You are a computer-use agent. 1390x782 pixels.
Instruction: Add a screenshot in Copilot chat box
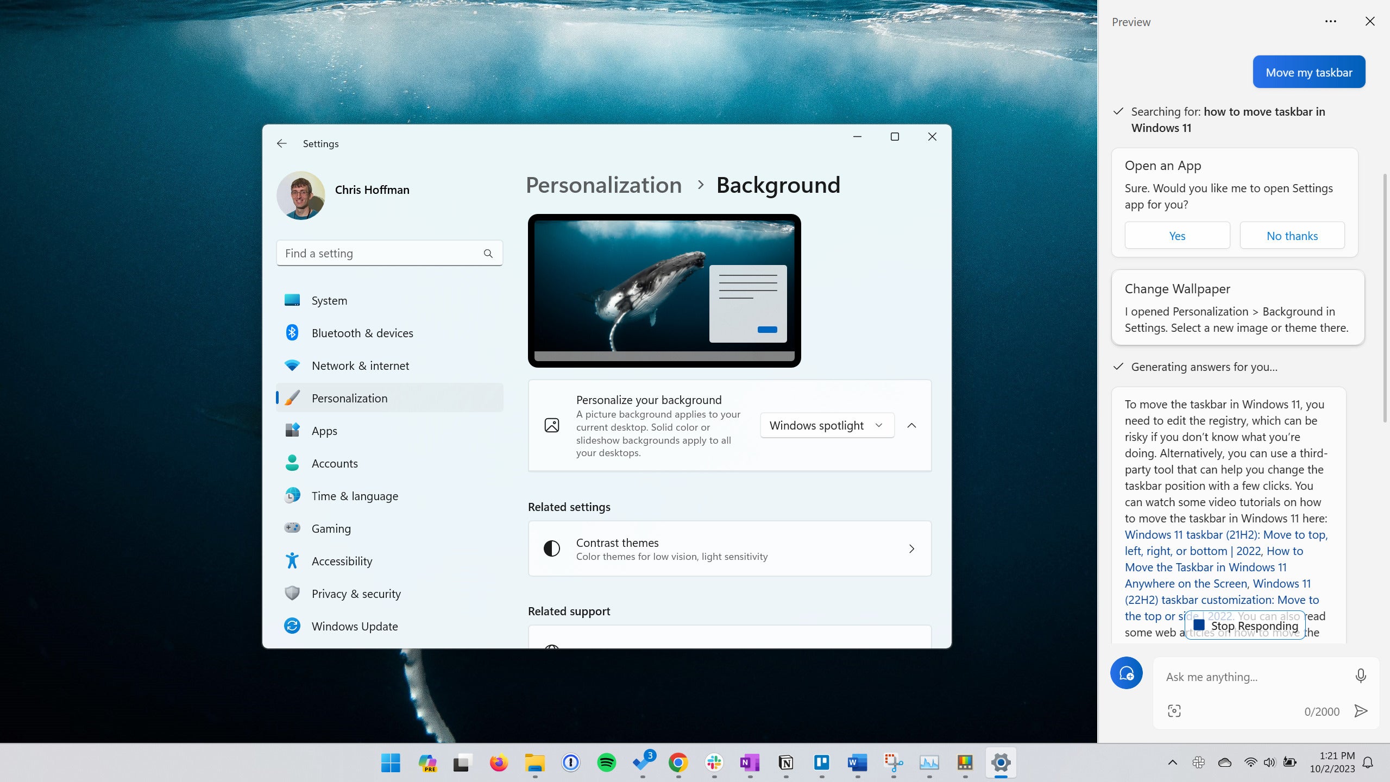[x=1174, y=711]
